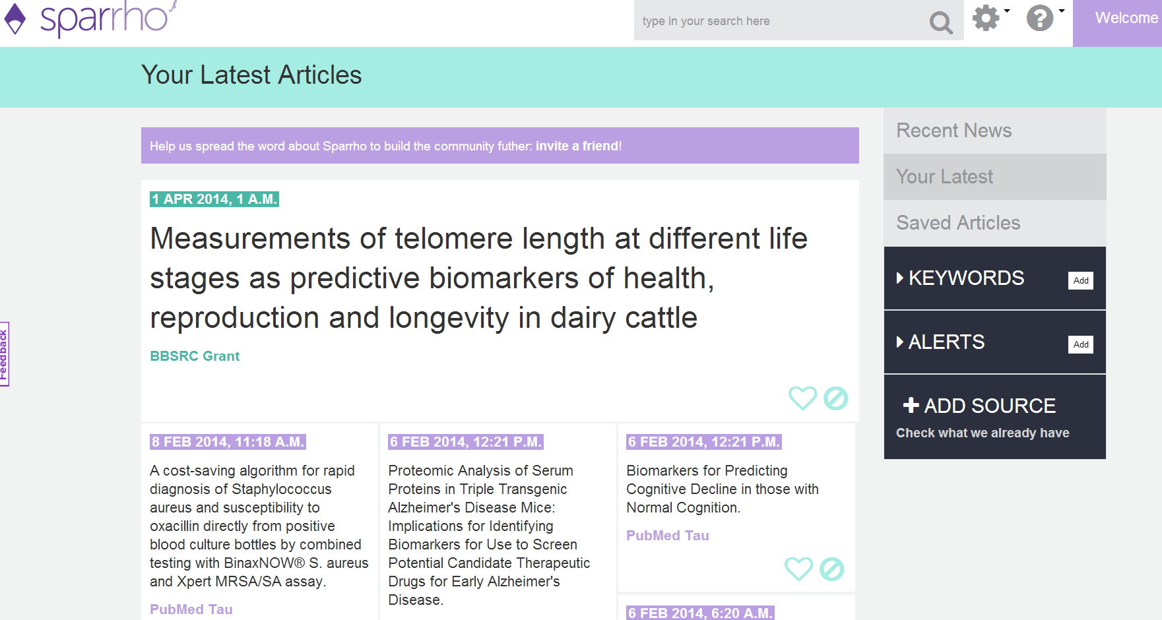
Task: Open the BBSRC Grant source link
Action: [x=195, y=356]
